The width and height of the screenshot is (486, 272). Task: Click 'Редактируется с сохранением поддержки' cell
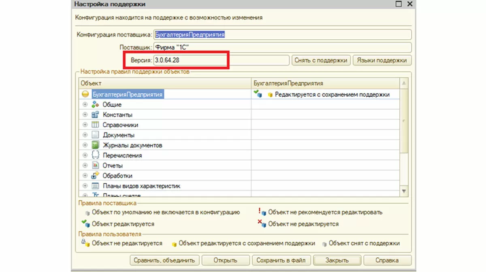(326, 94)
